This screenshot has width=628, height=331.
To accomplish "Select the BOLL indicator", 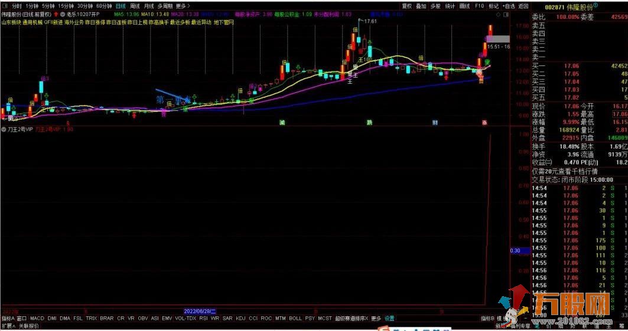I will [x=295, y=319].
